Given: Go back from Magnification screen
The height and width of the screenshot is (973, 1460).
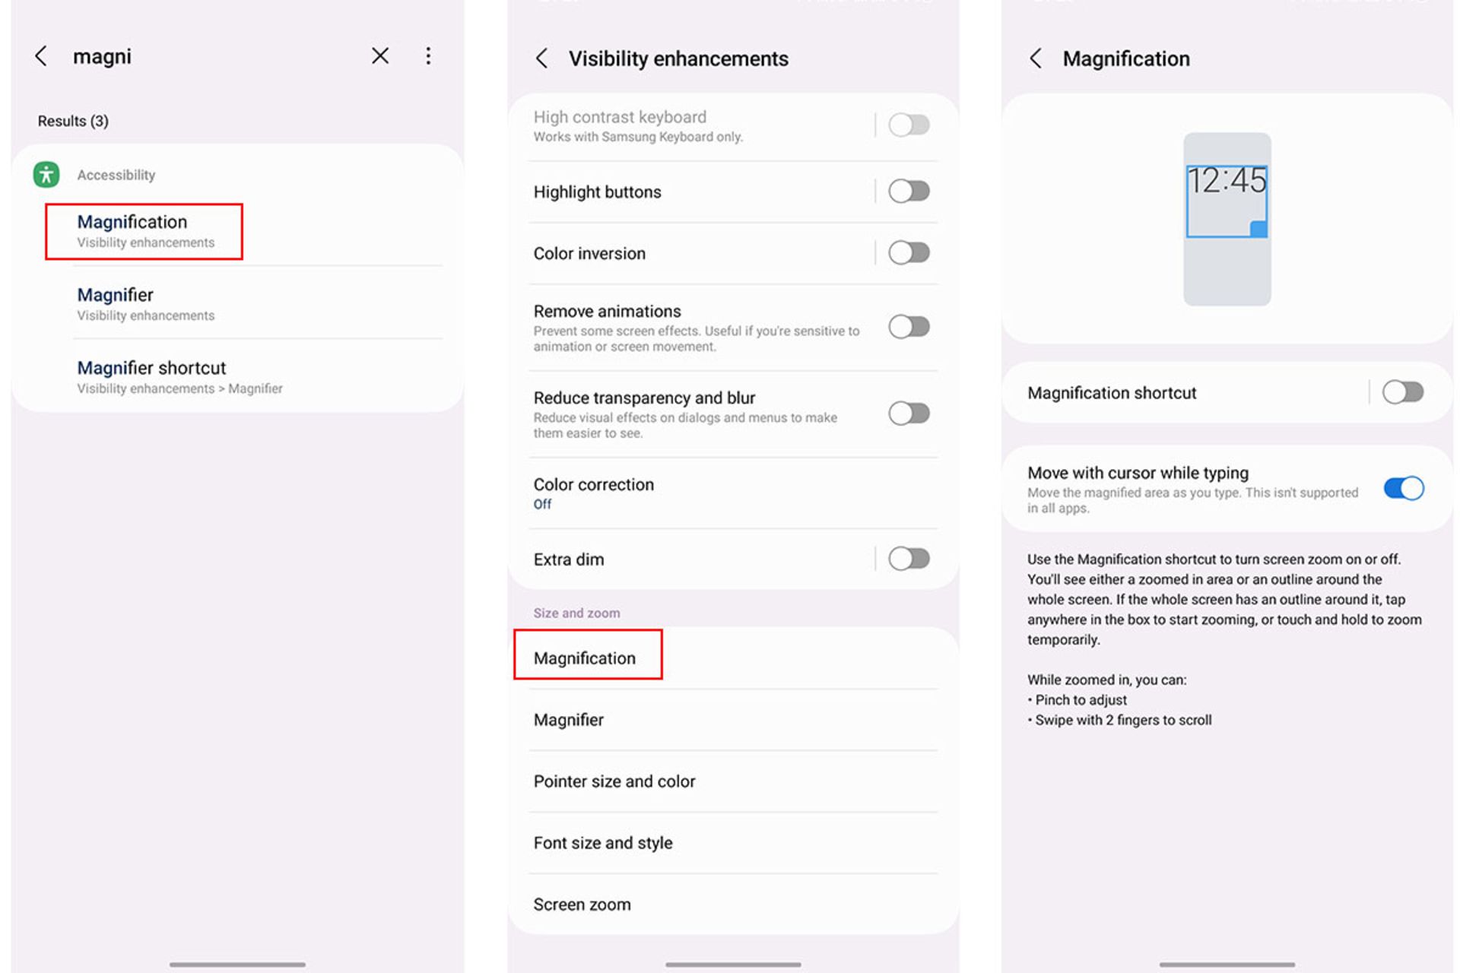Looking at the screenshot, I should [1036, 59].
